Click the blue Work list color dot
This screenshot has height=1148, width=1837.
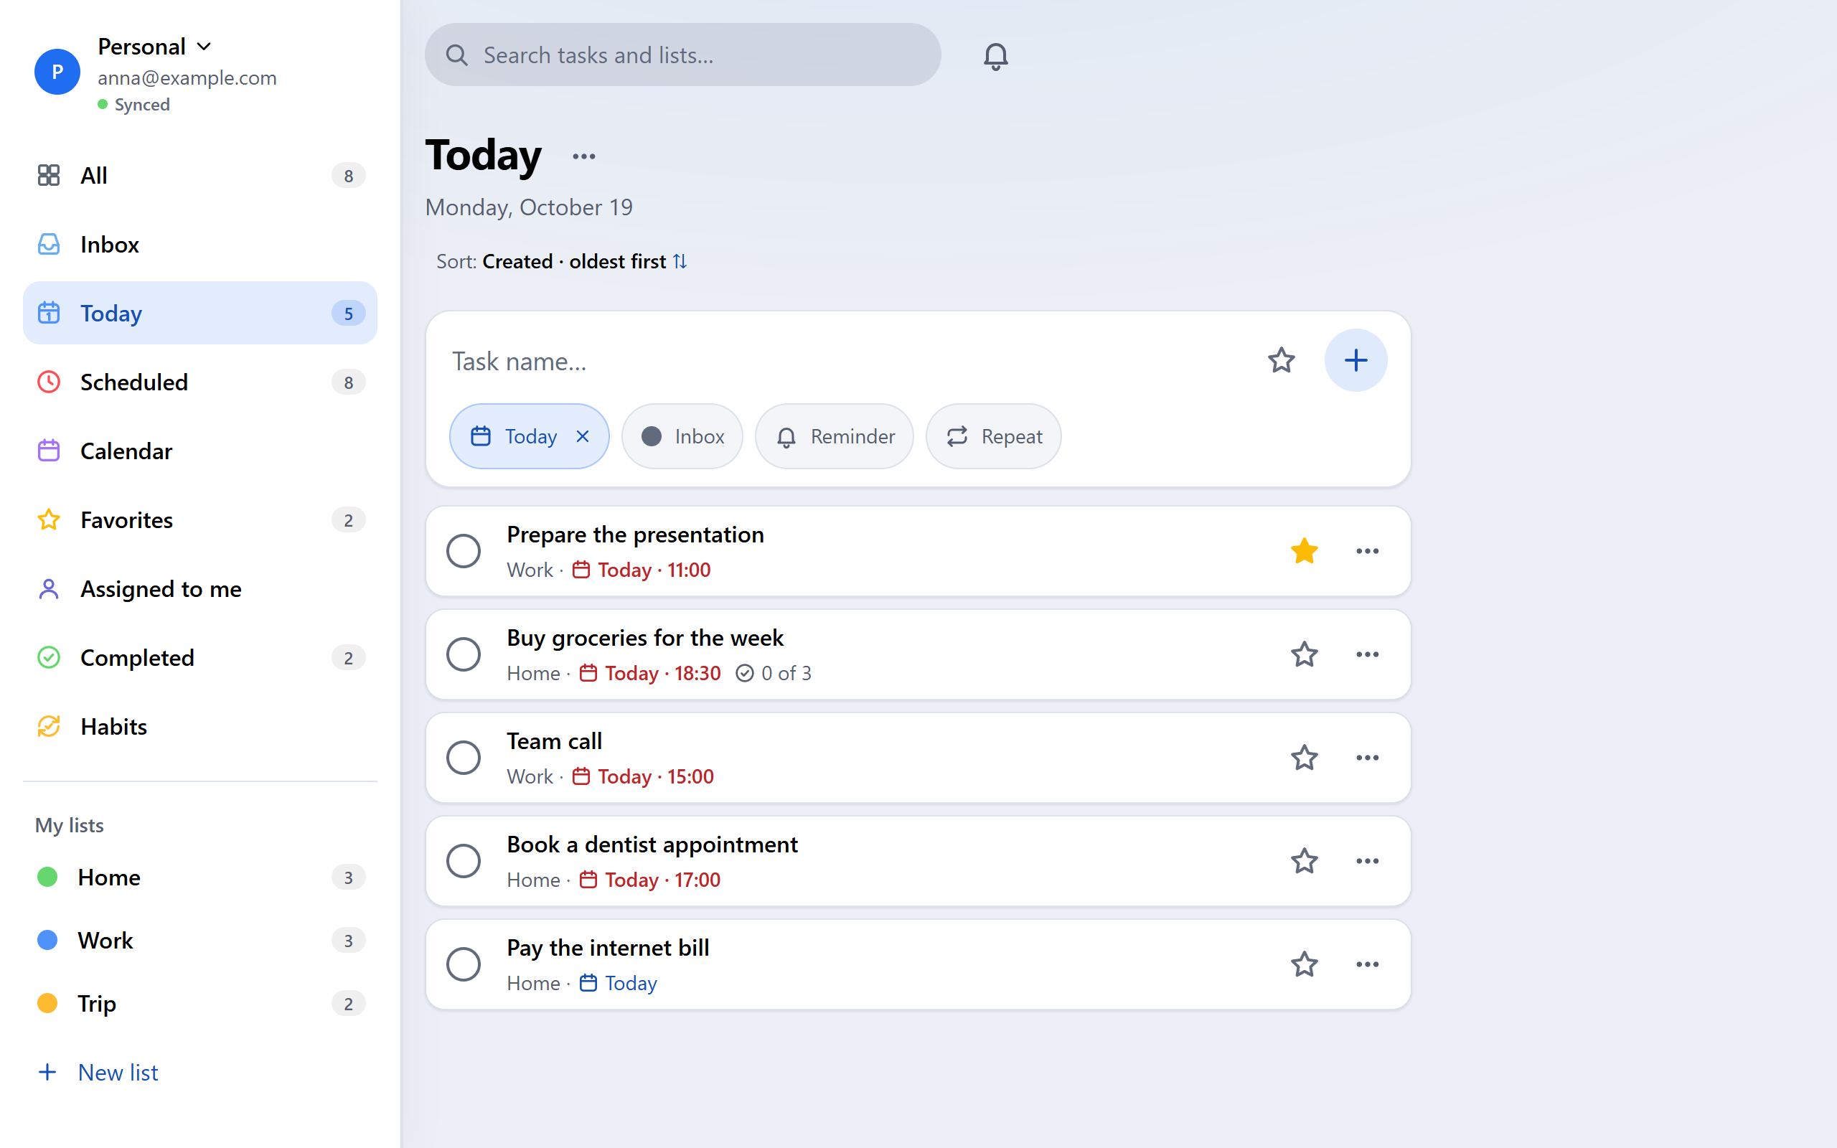coord(47,941)
